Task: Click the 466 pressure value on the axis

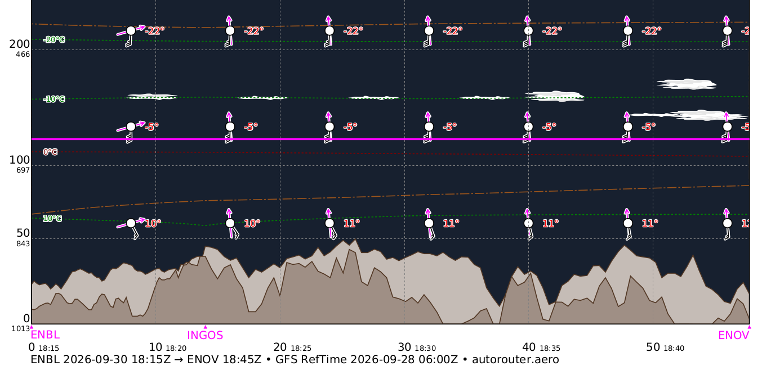Action: click(x=23, y=54)
